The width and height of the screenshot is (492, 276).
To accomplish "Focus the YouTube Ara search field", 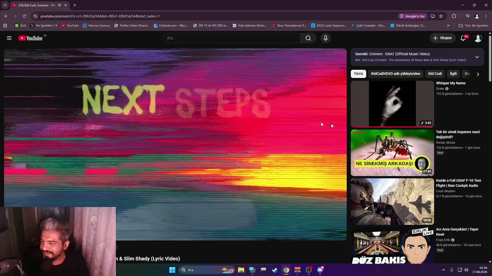I will (x=231, y=38).
